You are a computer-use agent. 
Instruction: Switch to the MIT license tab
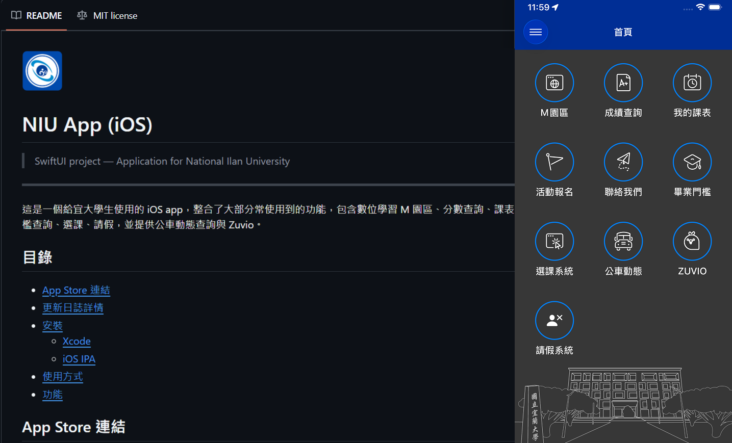click(108, 16)
